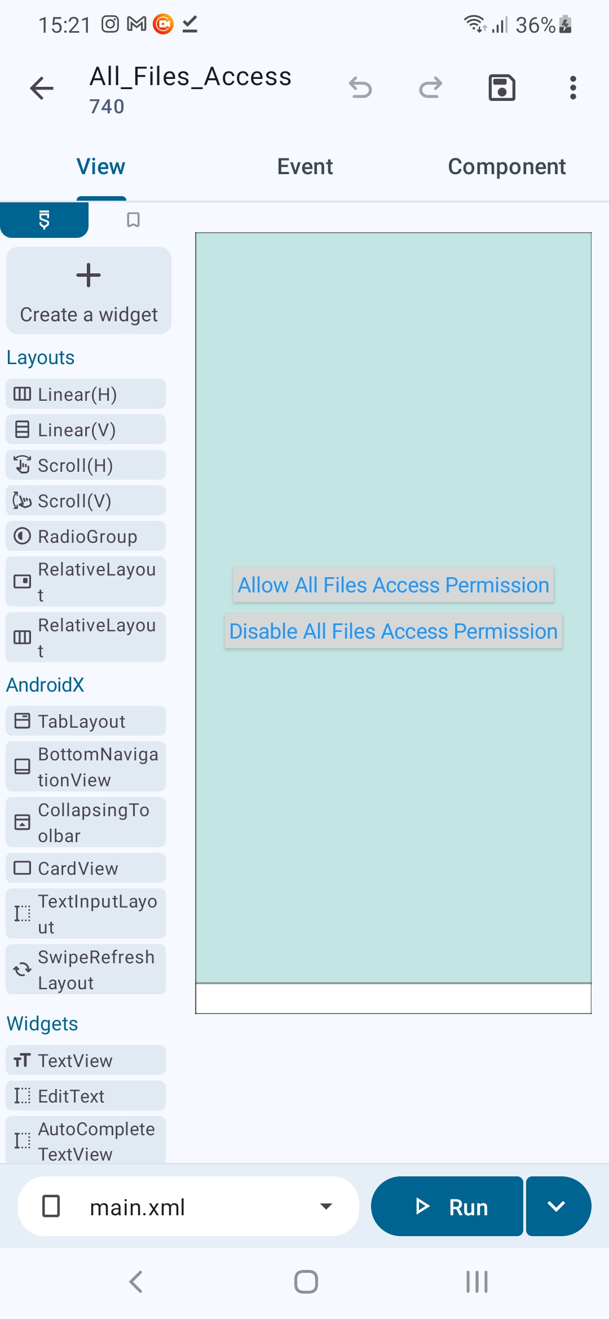Expand the Run options chevron
The height and width of the screenshot is (1319, 609).
pyautogui.click(x=558, y=1206)
